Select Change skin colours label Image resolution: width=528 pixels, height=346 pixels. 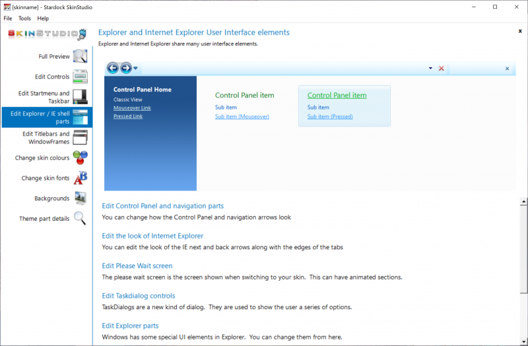point(42,158)
